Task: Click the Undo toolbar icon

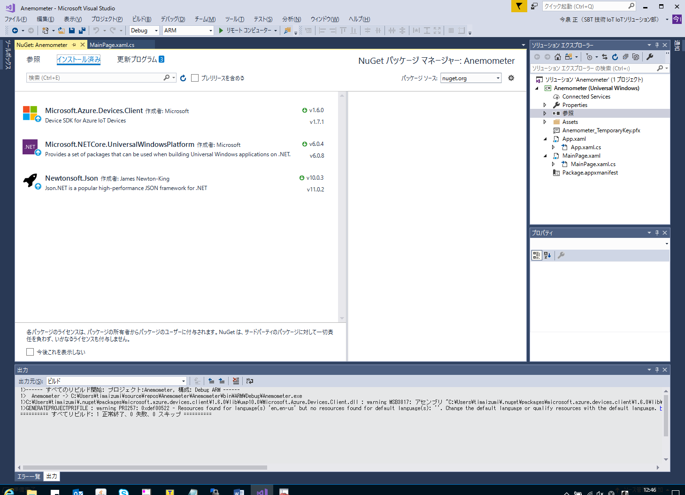Action: 96,30
